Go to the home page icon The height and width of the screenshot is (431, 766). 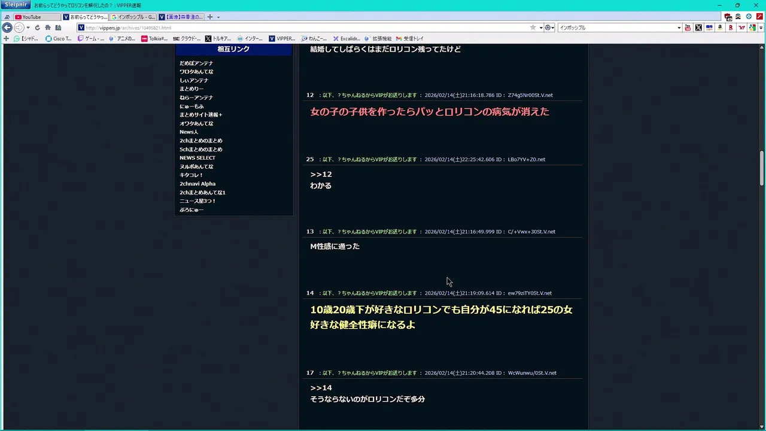(48, 28)
